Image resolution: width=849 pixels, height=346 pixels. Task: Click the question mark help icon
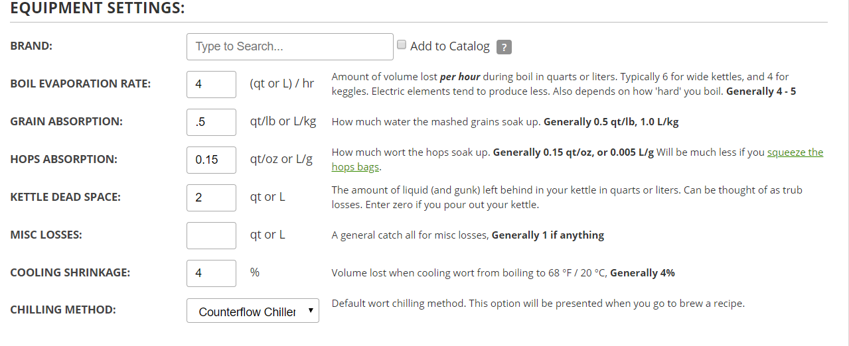point(504,47)
